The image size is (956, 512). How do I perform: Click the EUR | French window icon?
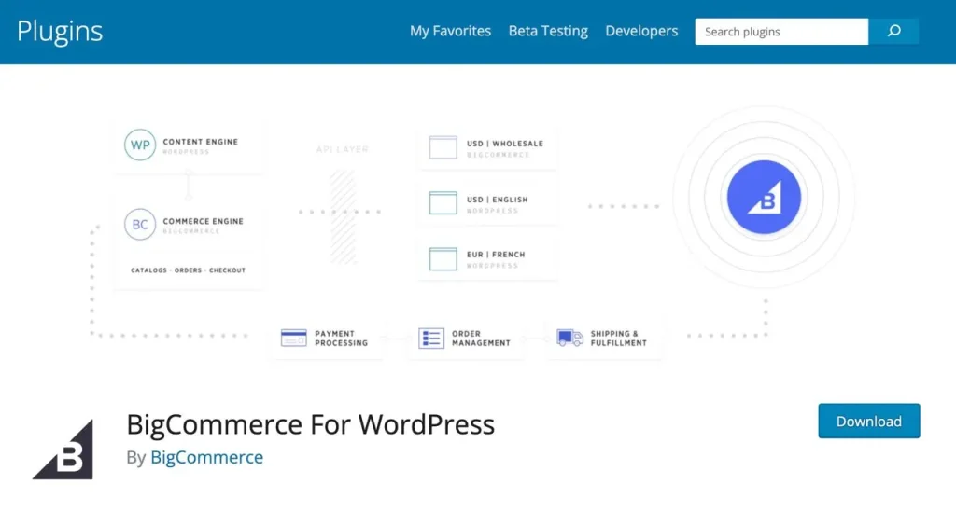443,258
